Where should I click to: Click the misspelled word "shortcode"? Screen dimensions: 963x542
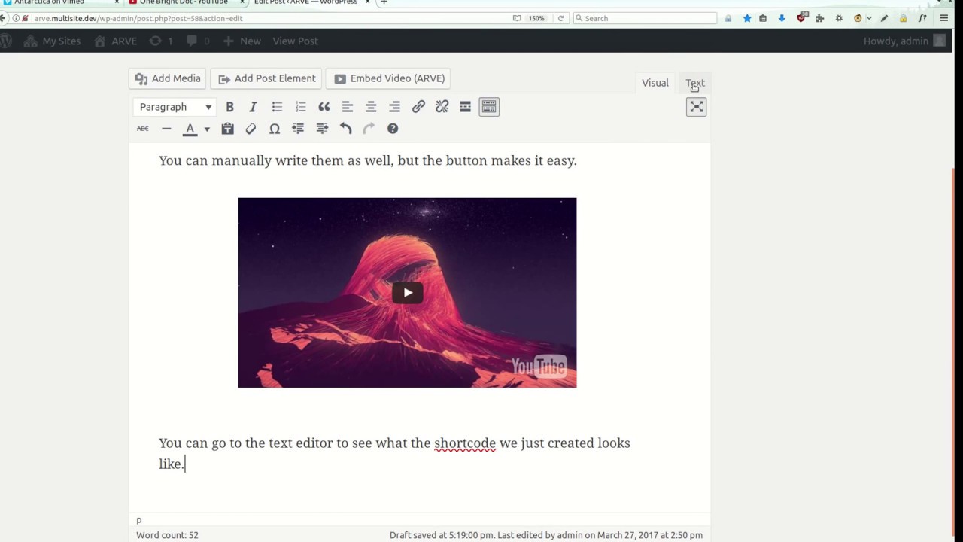465,443
